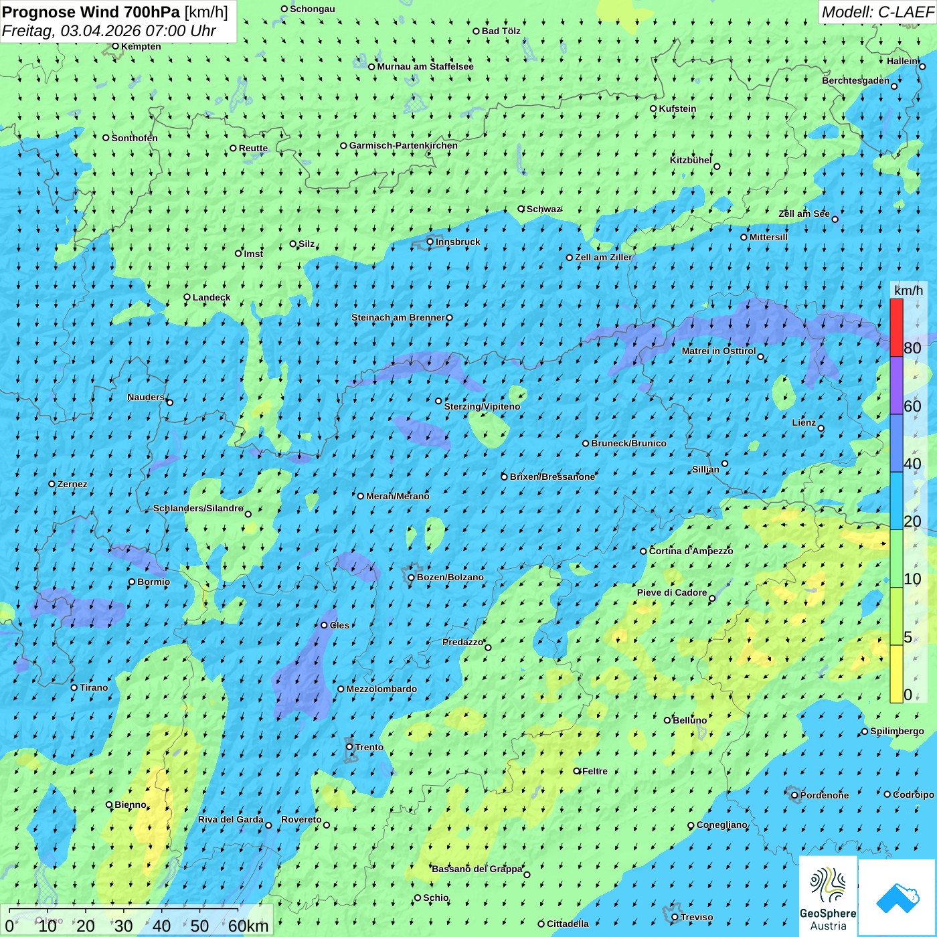Click the 'Bruneck/Brunico' label
Image resolution: width=937 pixels, height=937 pixels.
(x=629, y=443)
